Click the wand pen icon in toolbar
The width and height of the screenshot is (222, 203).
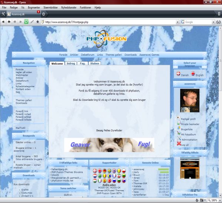pyautogui.click(x=32, y=22)
